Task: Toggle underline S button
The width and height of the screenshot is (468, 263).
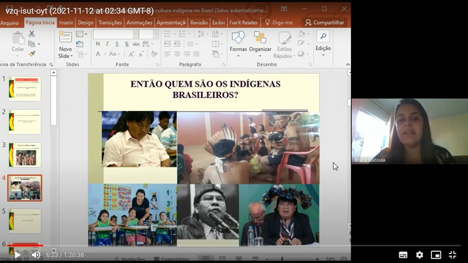Action: (117, 44)
